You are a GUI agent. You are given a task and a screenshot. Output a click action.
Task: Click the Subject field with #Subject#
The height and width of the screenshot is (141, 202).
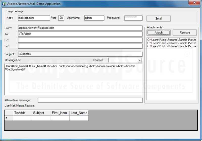tap(80, 54)
